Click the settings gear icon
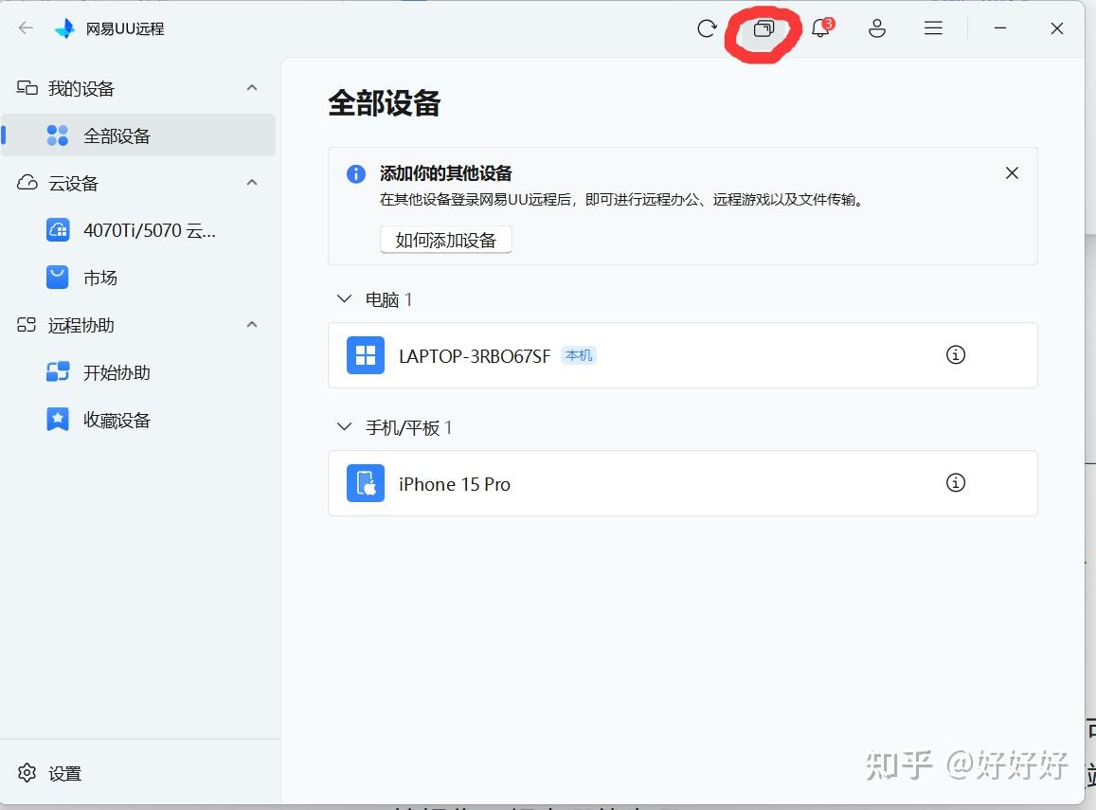 point(27,773)
